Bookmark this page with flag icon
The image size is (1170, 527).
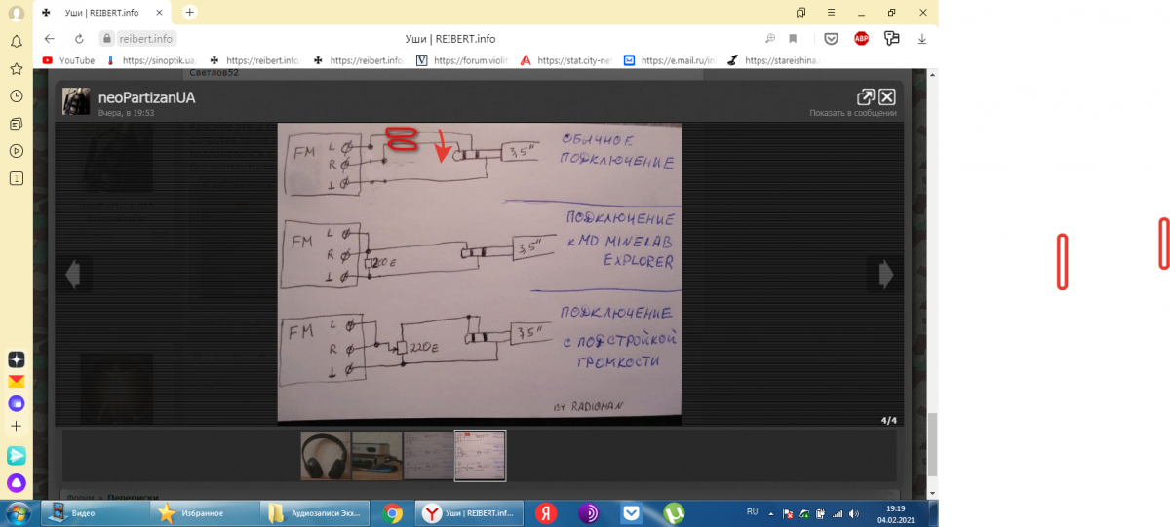tap(793, 39)
